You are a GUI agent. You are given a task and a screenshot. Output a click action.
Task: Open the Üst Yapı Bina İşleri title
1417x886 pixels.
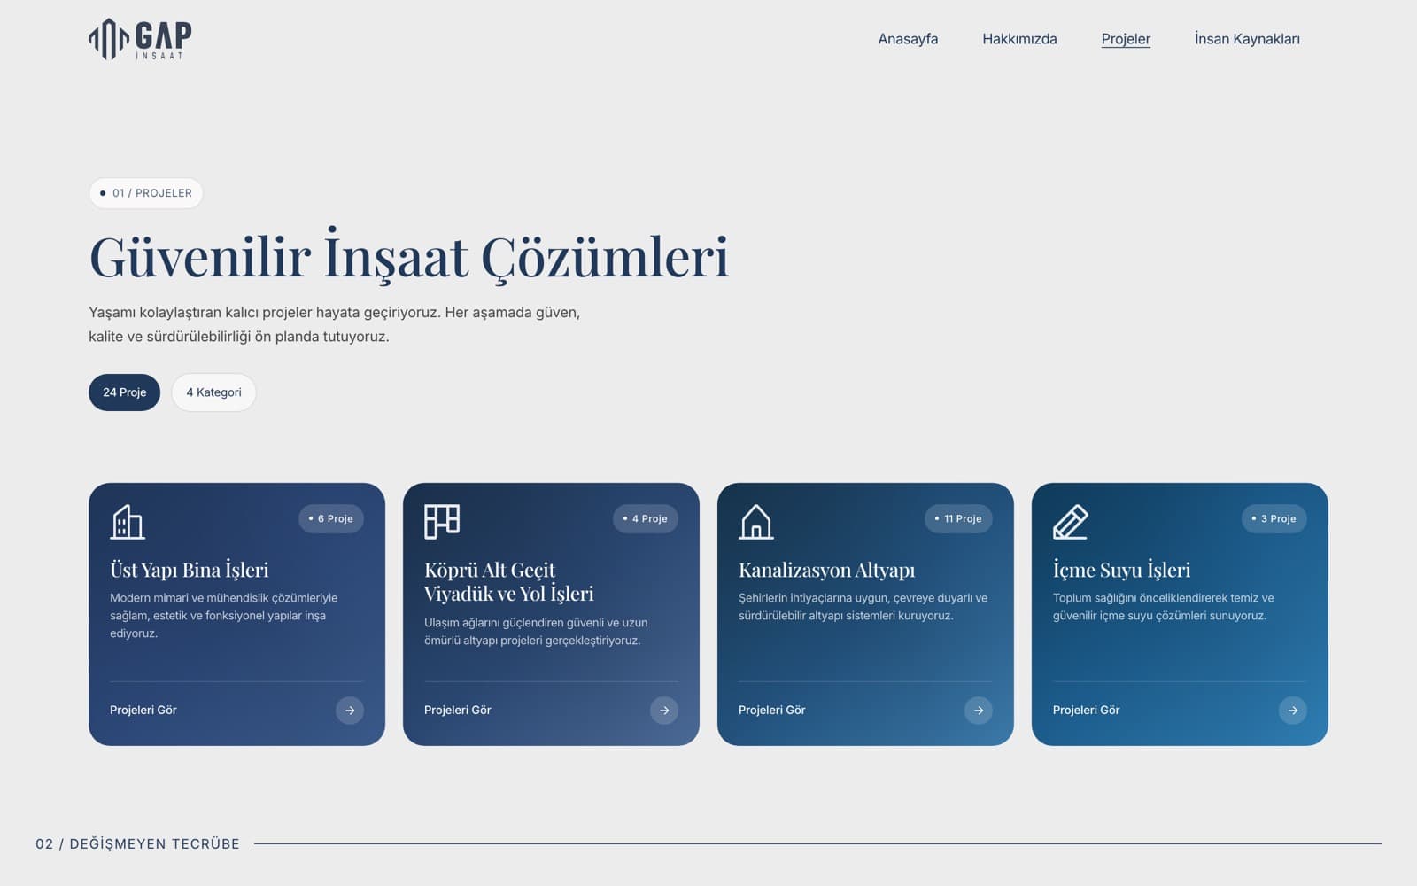(x=190, y=570)
